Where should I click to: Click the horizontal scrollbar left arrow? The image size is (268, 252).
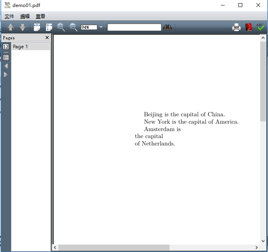(x=55, y=248)
